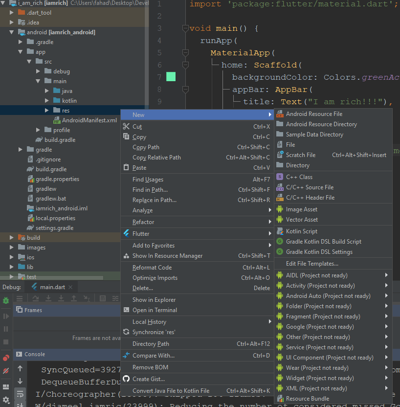
Task: Click Show in Explorer menu entry
Action: [154, 300]
